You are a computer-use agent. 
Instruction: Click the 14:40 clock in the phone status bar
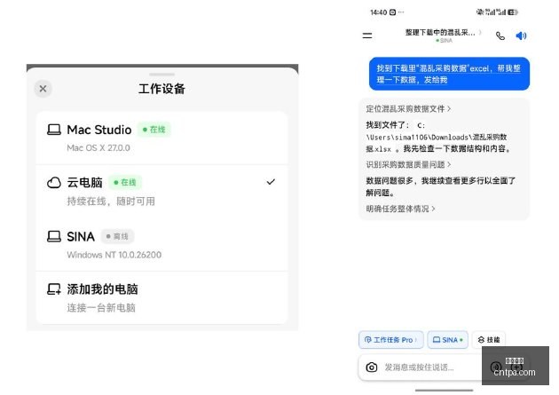[378, 12]
